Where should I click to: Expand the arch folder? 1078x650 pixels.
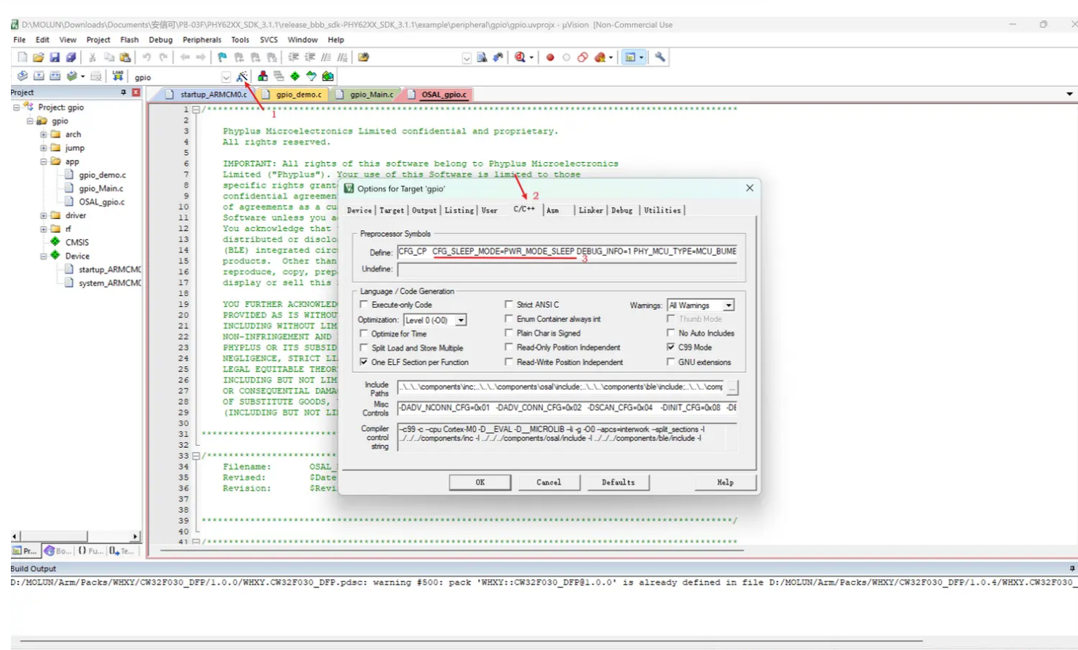[x=44, y=135]
